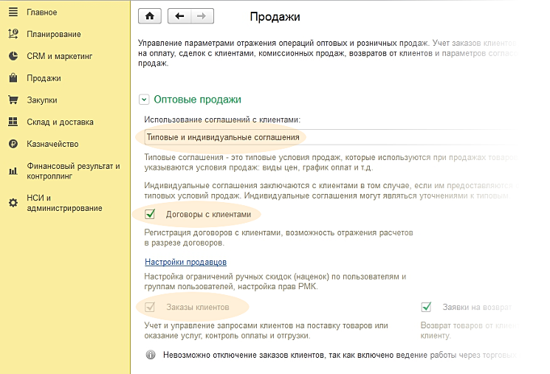Toggle the Заказы клиентов checkbox
The width and height of the screenshot is (550, 374).
tap(150, 307)
